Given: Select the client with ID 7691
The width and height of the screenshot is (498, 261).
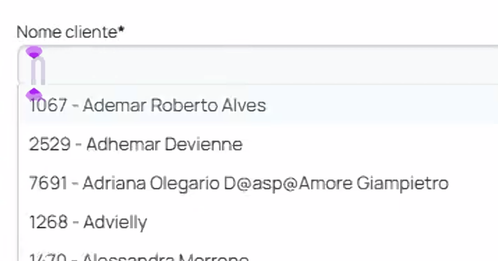Looking at the screenshot, I should (x=239, y=183).
